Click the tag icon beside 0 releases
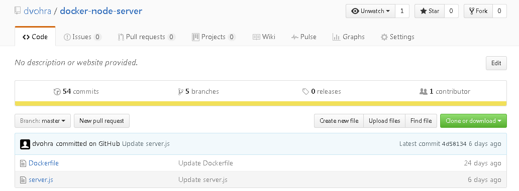This screenshot has width=519, height=191. [x=305, y=92]
